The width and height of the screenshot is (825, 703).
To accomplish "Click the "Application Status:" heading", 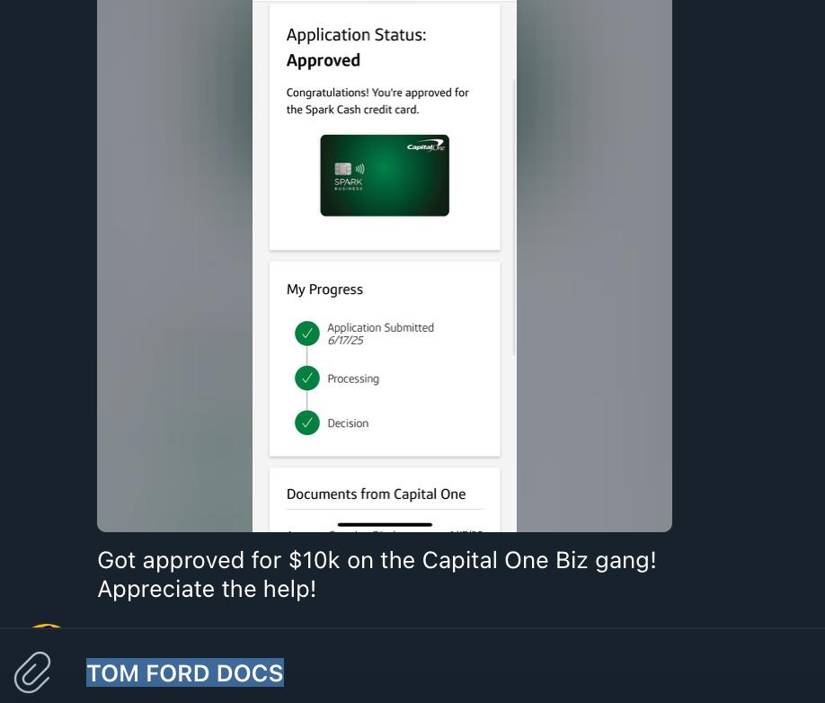I will click(x=356, y=35).
